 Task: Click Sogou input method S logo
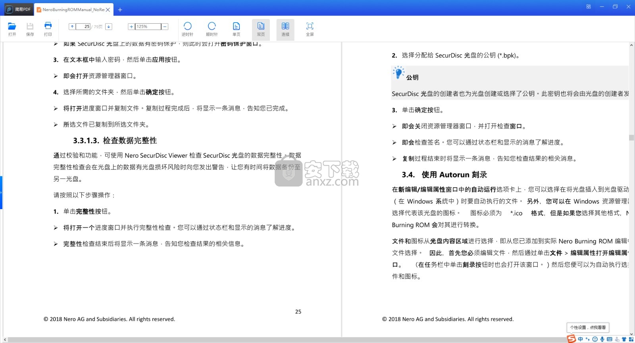point(571,339)
